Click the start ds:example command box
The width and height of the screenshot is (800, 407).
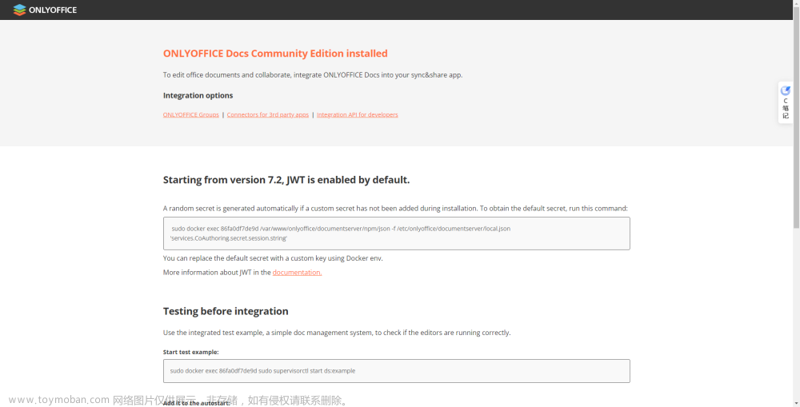click(x=397, y=371)
